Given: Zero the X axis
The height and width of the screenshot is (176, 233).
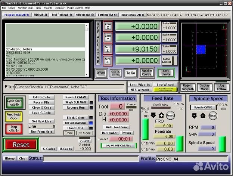Looking at the screenshot, I should 108,26.
